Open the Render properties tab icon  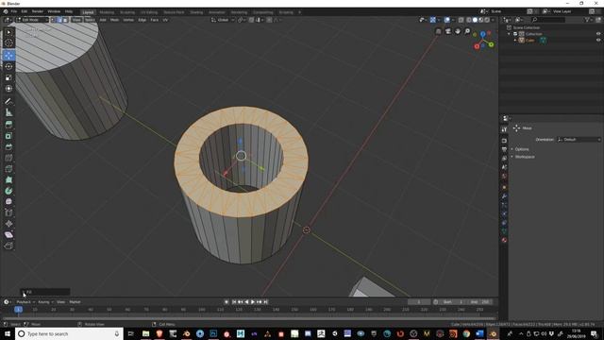click(x=504, y=141)
